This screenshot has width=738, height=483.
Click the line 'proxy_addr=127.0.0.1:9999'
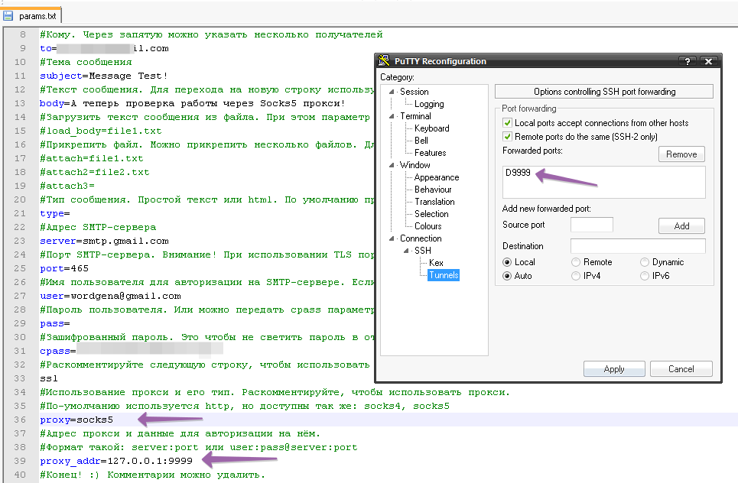point(116,461)
